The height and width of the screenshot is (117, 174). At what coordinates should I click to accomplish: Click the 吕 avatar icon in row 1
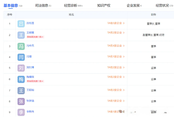(x=21, y=24)
